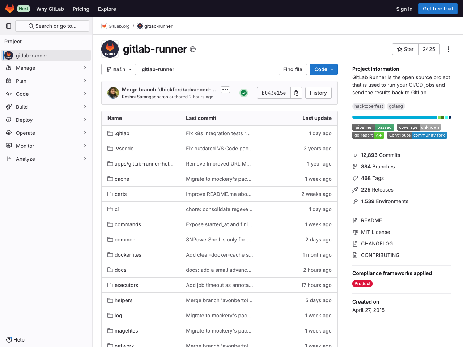Open the executors folder
Viewport: 463px width, 347px height.
(x=126, y=285)
